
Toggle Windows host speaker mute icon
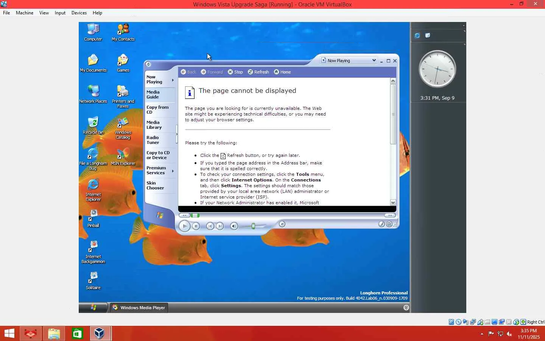pyautogui.click(x=509, y=334)
